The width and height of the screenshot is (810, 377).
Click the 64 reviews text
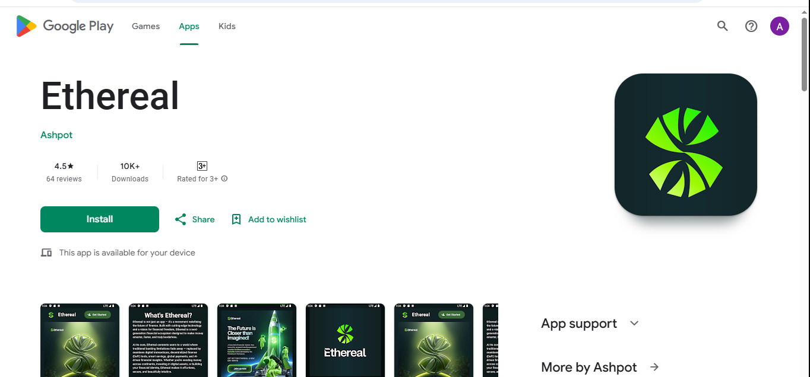click(64, 179)
